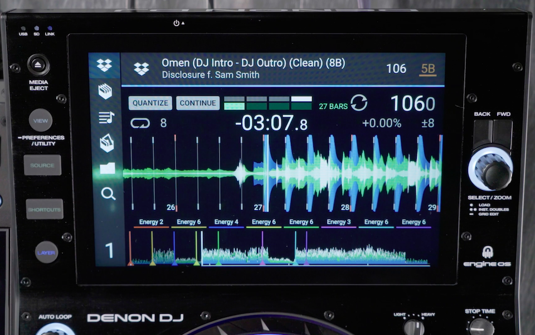This screenshot has height=335, width=535.
Task: Tap the circular sync arrows icon
Action: [x=359, y=103]
